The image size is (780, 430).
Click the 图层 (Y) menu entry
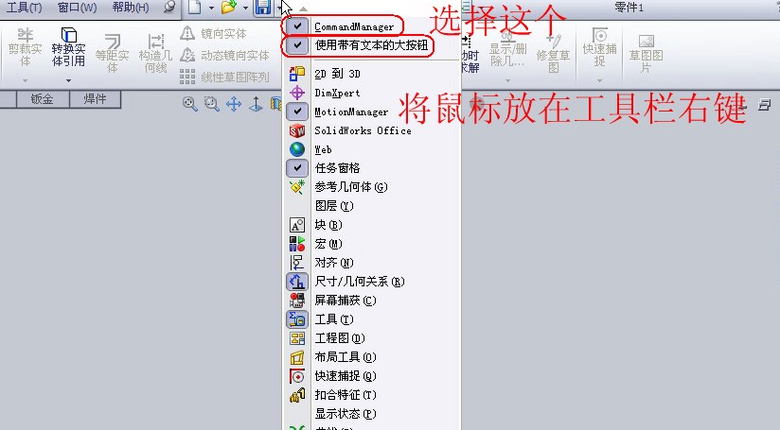(334, 206)
